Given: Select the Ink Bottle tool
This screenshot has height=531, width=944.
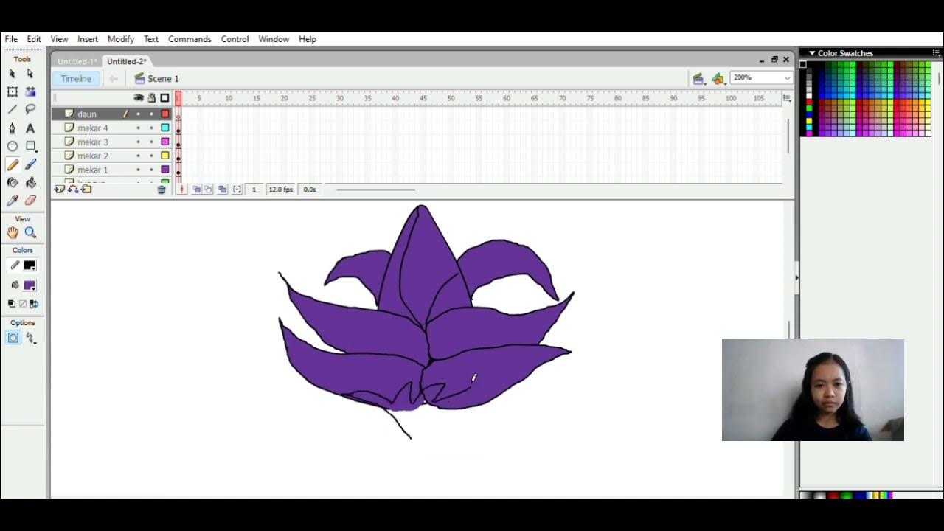Looking at the screenshot, I should click(13, 182).
